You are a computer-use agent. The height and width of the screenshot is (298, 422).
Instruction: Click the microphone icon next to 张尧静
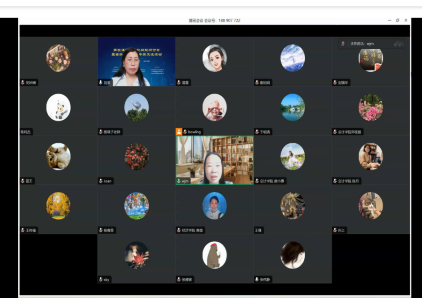tap(257, 279)
